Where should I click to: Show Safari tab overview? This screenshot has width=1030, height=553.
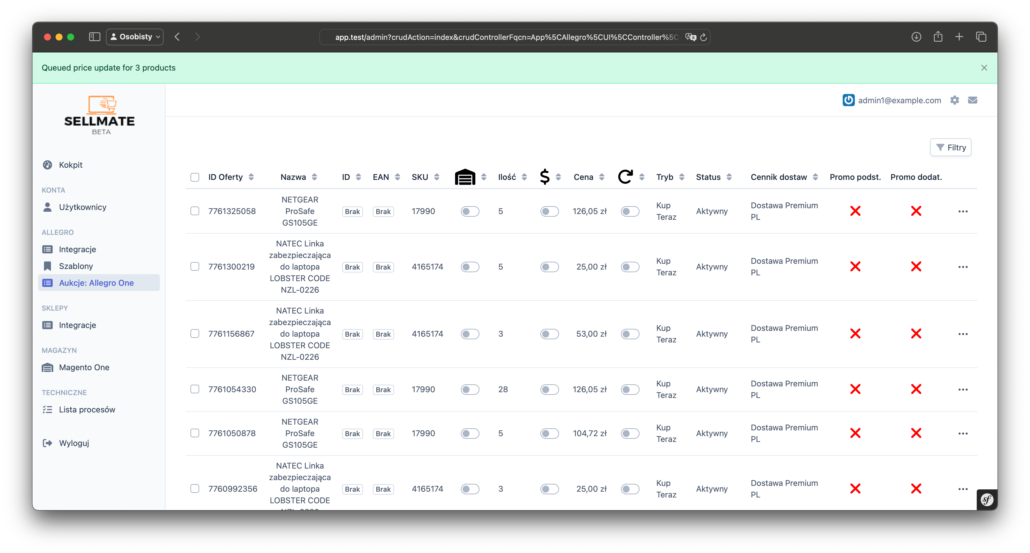click(981, 37)
